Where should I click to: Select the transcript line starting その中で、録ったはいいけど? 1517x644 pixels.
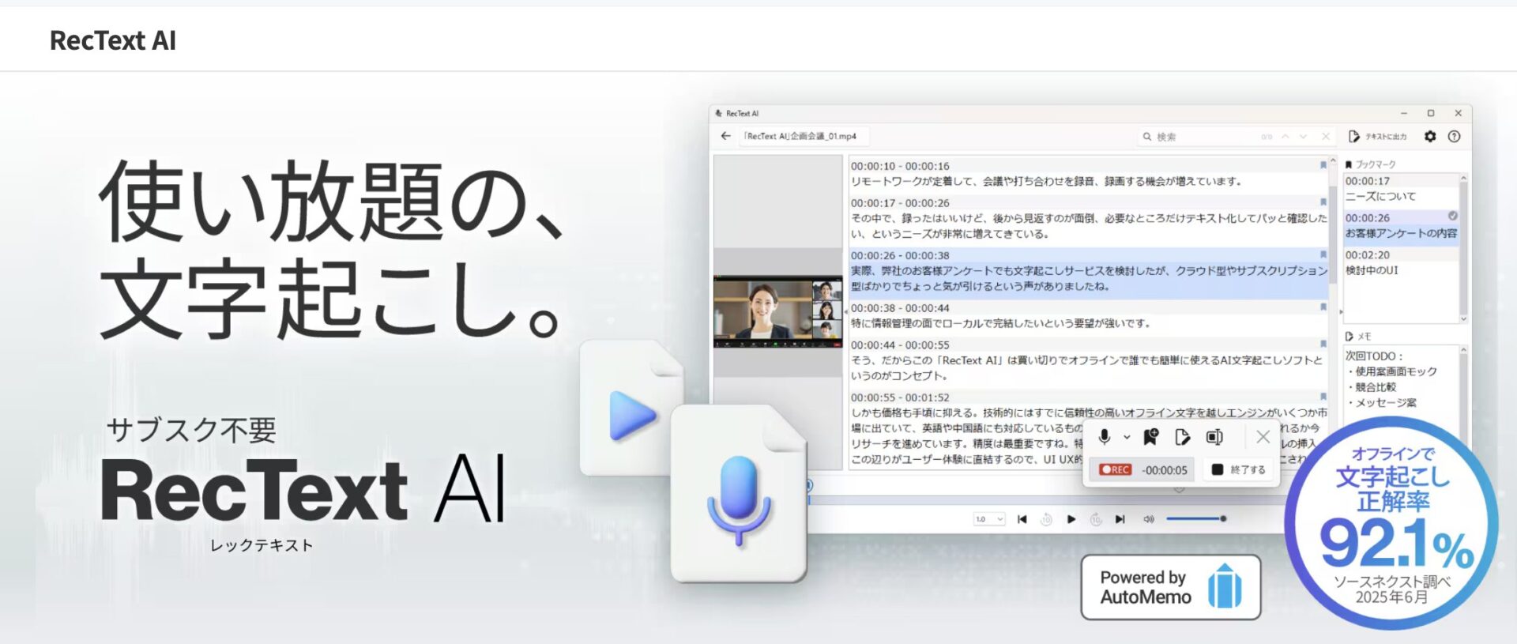point(1089,226)
